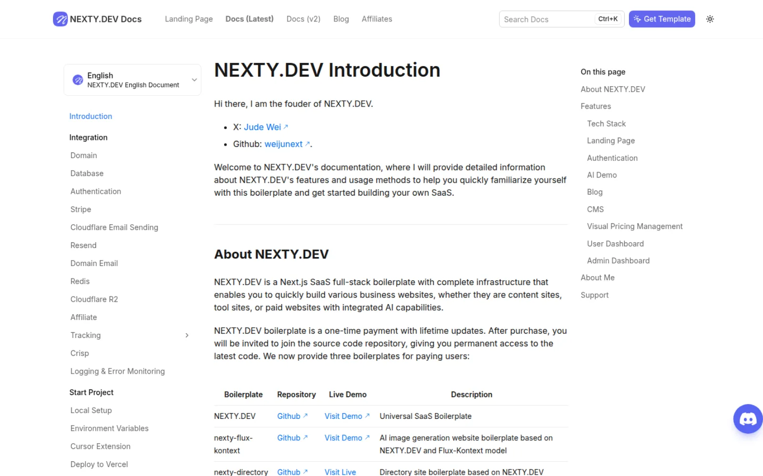Screen dimensions: 763x476
Task: Open Affiliate sidebar page
Action: tap(83, 317)
